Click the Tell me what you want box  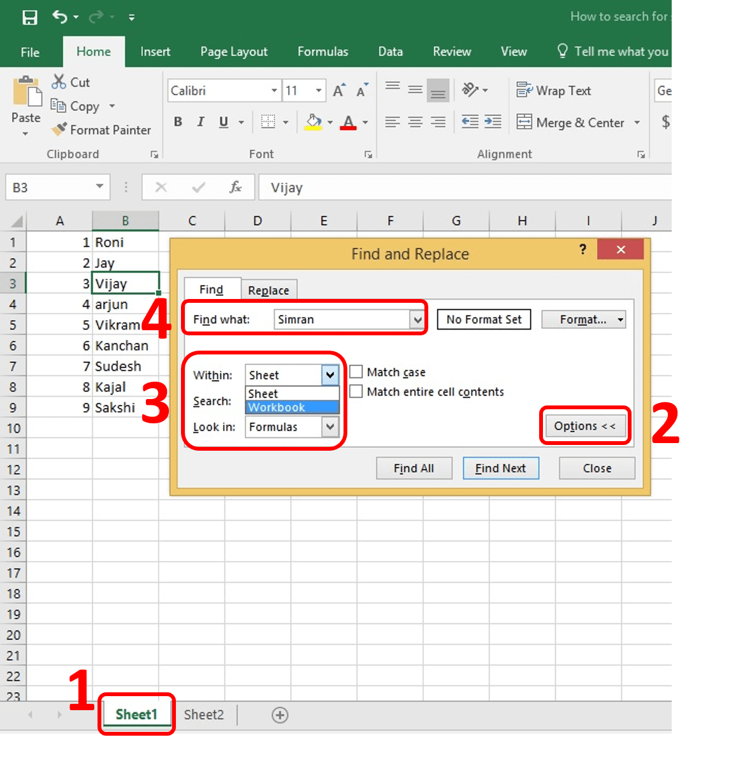(613, 52)
